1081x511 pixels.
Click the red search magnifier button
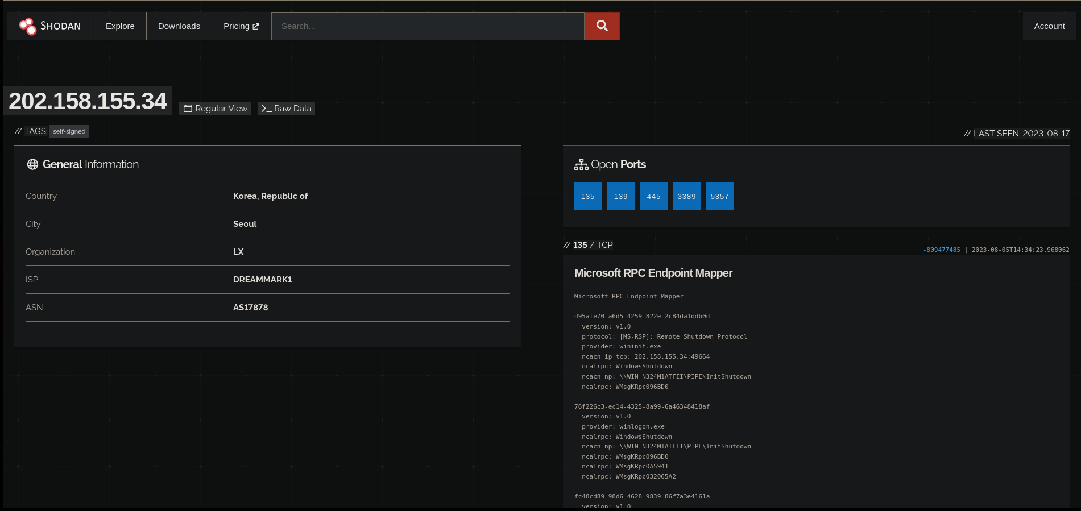tap(602, 26)
